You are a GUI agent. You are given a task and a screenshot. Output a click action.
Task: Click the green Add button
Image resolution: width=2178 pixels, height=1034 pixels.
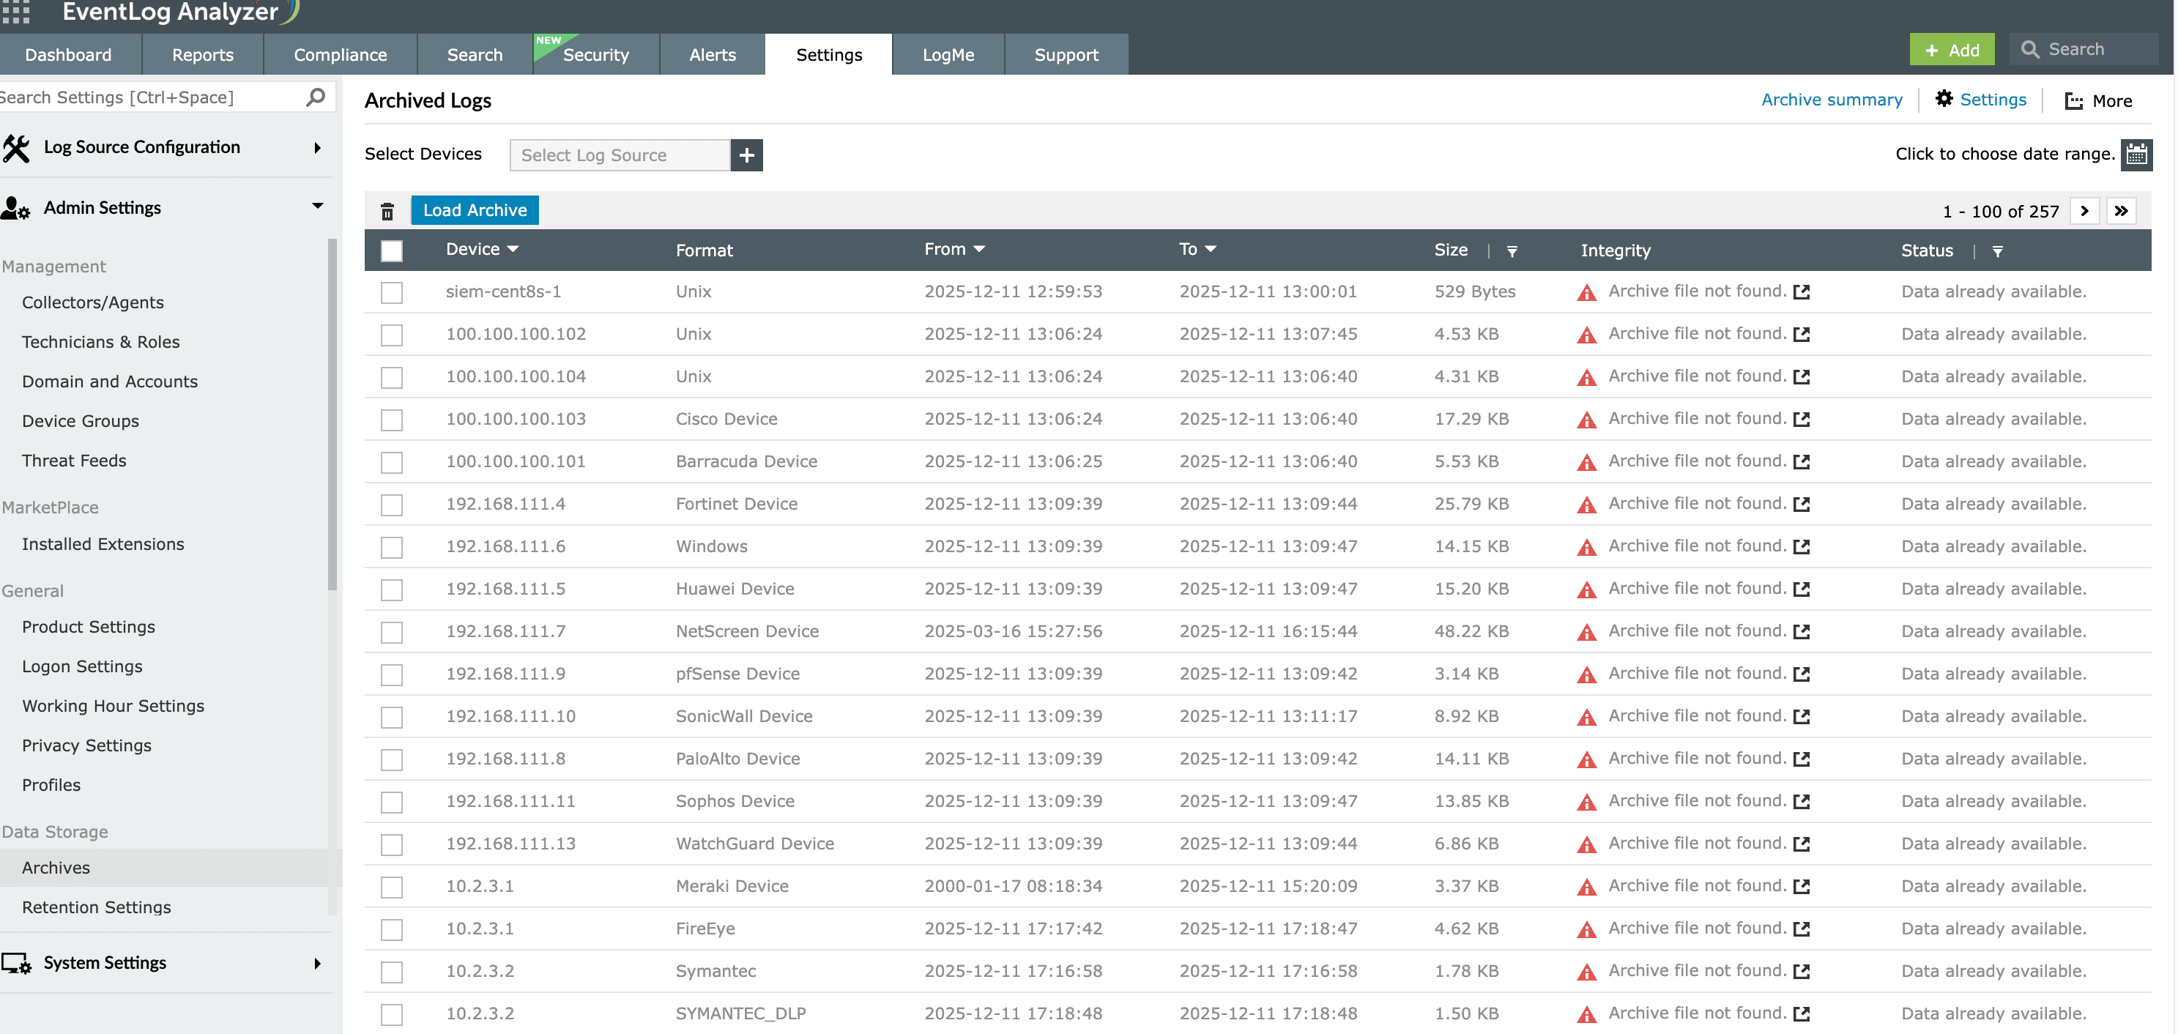[1952, 50]
